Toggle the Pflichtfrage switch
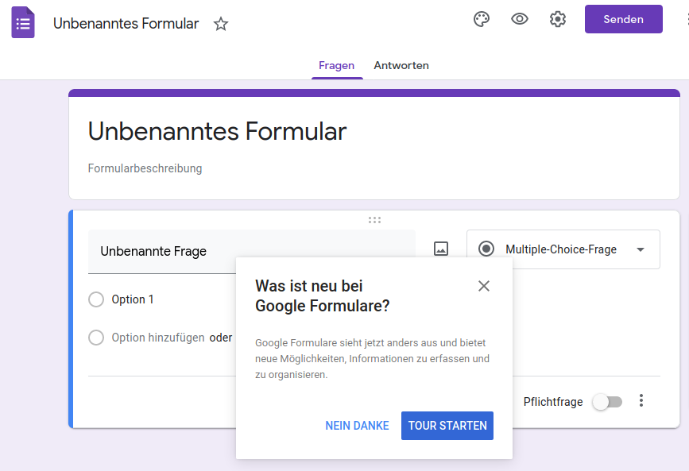This screenshot has width=689, height=471. coord(607,402)
